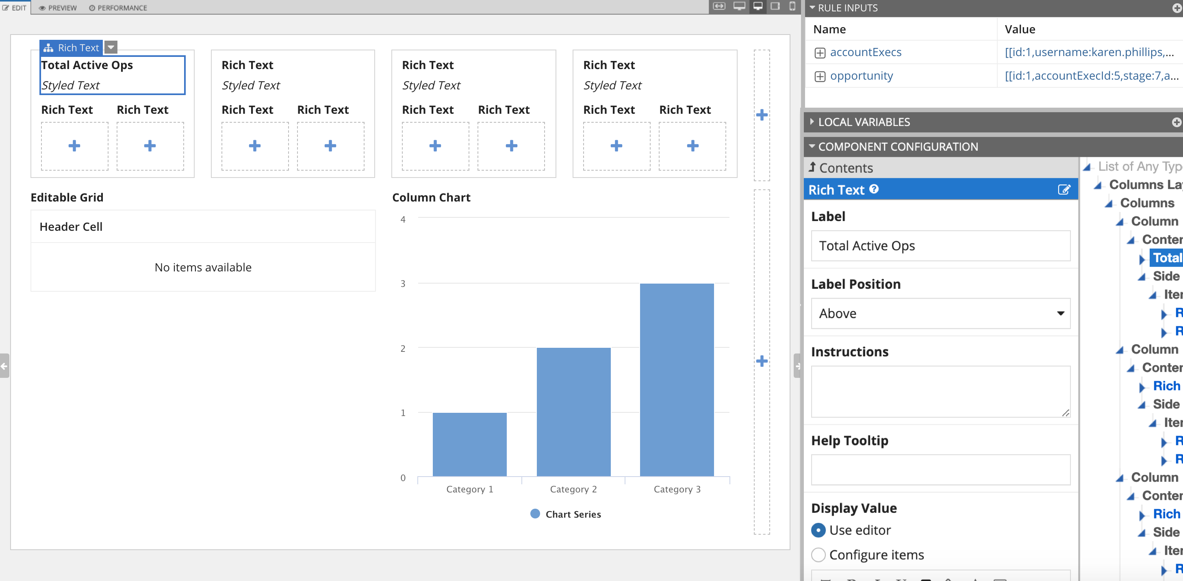Click the Display Value heading
Image resolution: width=1183 pixels, height=581 pixels.
pyautogui.click(x=854, y=507)
